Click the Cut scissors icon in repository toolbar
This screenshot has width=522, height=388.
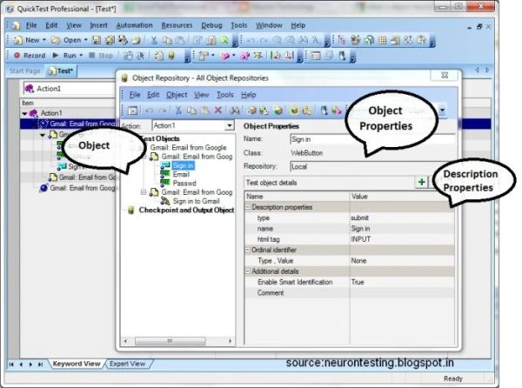coord(178,110)
